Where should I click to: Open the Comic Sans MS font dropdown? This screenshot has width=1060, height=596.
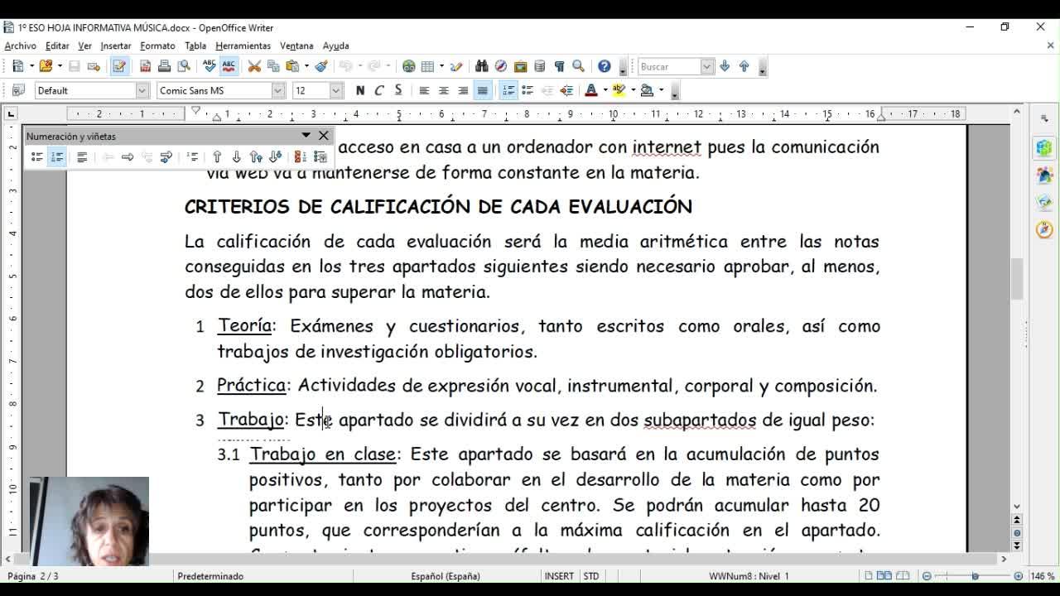[277, 90]
